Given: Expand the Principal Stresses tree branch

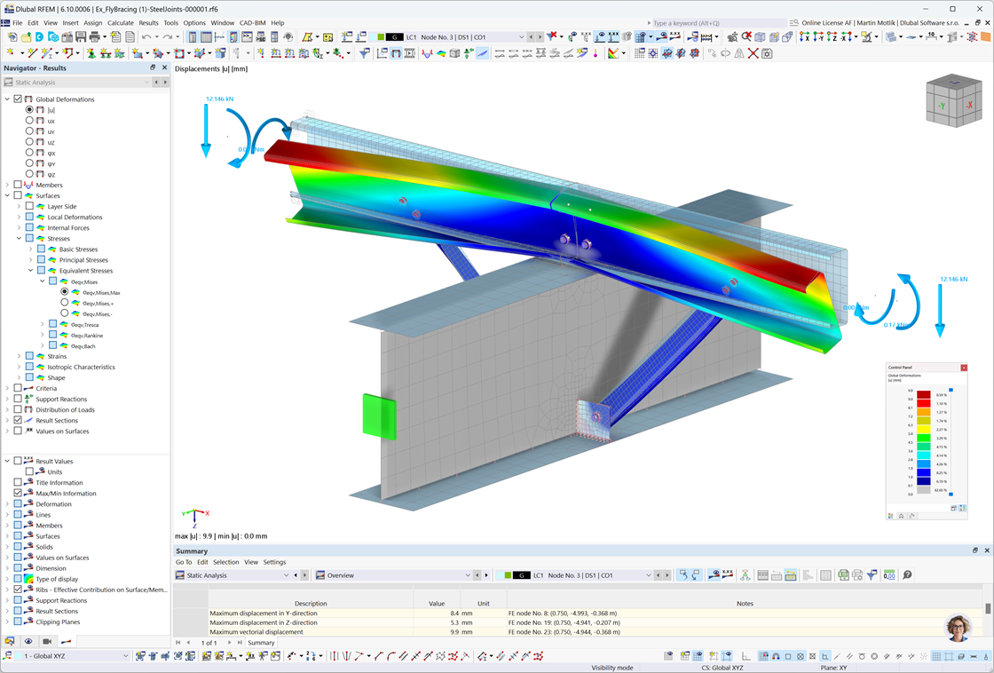Looking at the screenshot, I should 30,260.
